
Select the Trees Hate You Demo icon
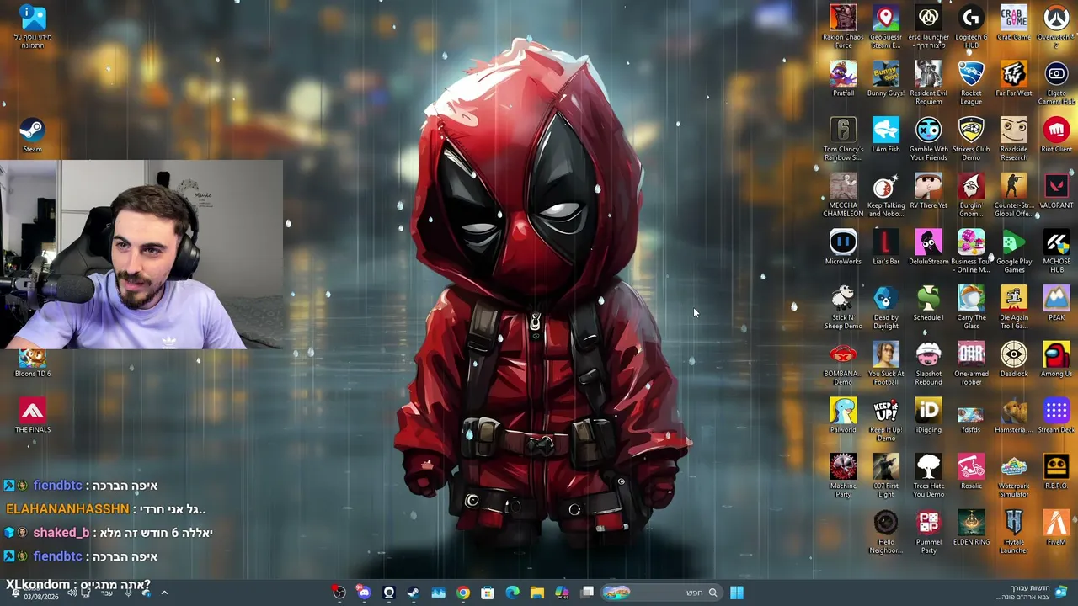point(928,476)
